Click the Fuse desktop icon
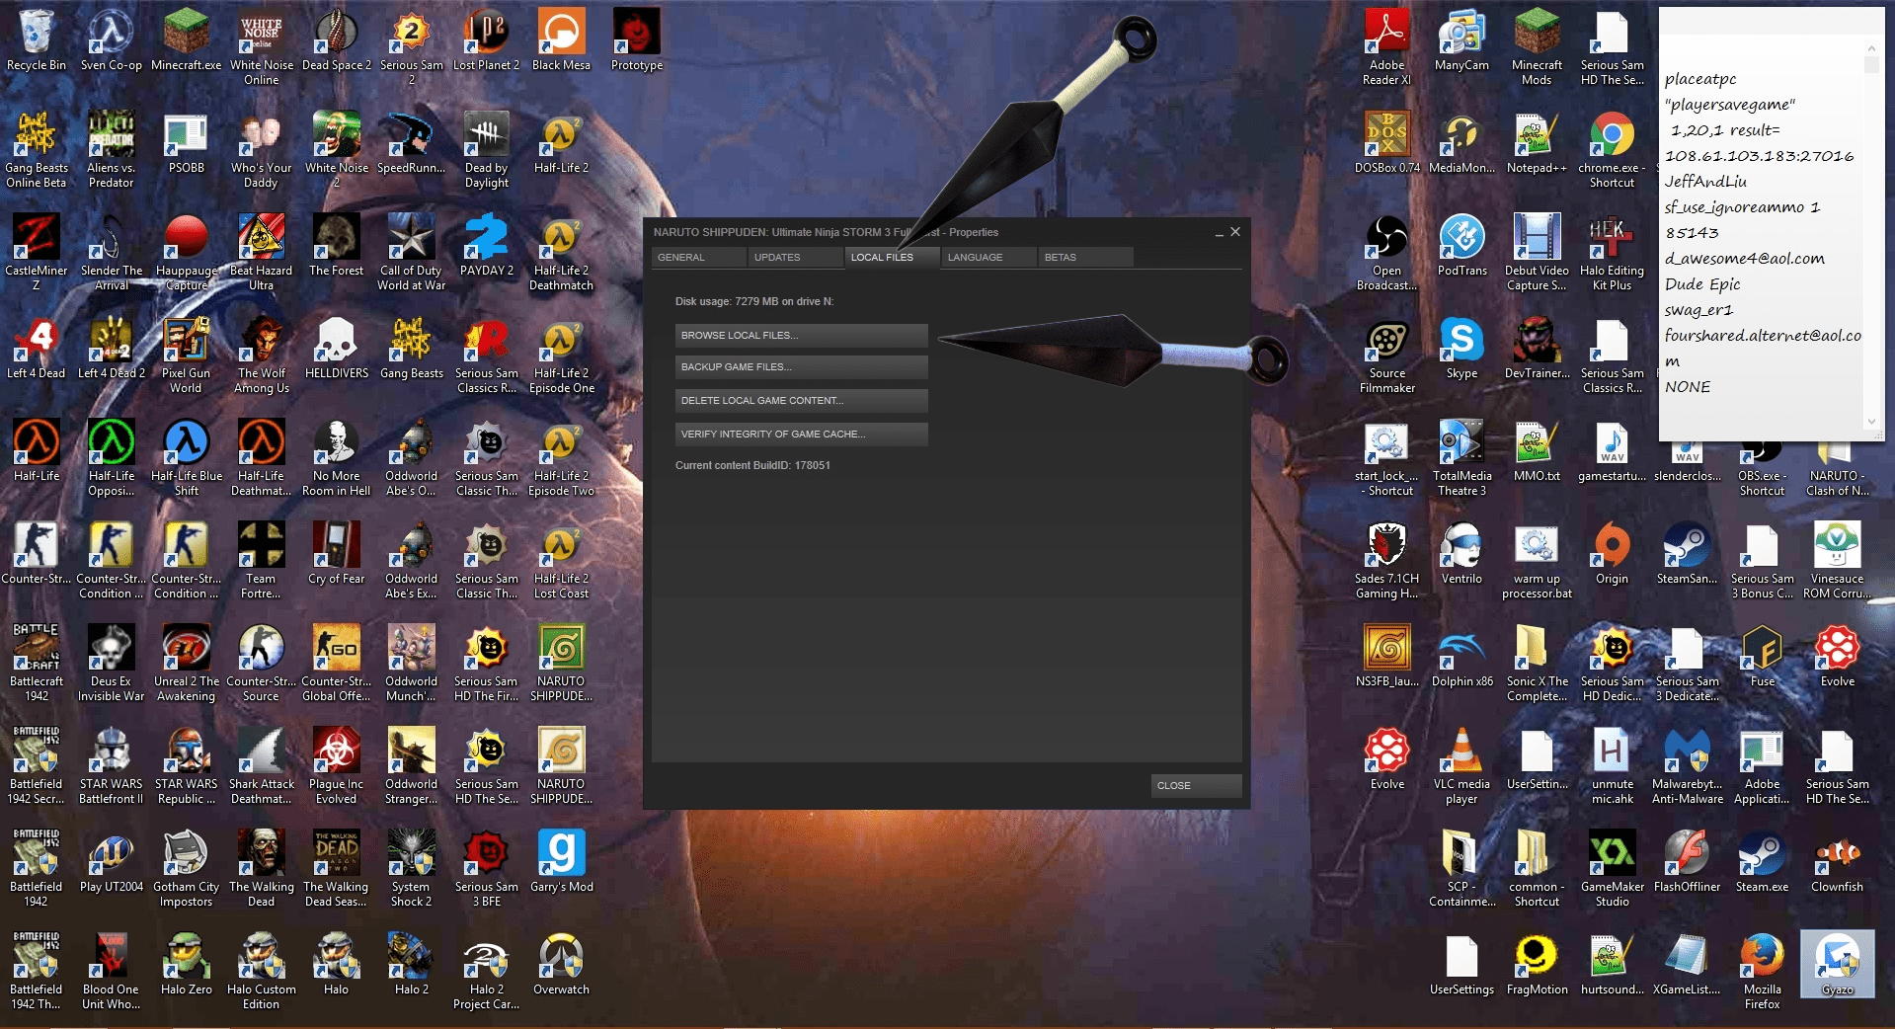 [1763, 656]
